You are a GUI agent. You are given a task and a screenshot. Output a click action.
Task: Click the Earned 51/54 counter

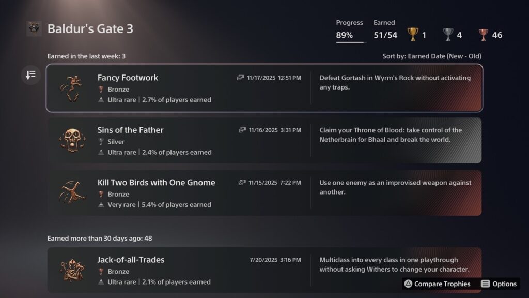coord(385,35)
